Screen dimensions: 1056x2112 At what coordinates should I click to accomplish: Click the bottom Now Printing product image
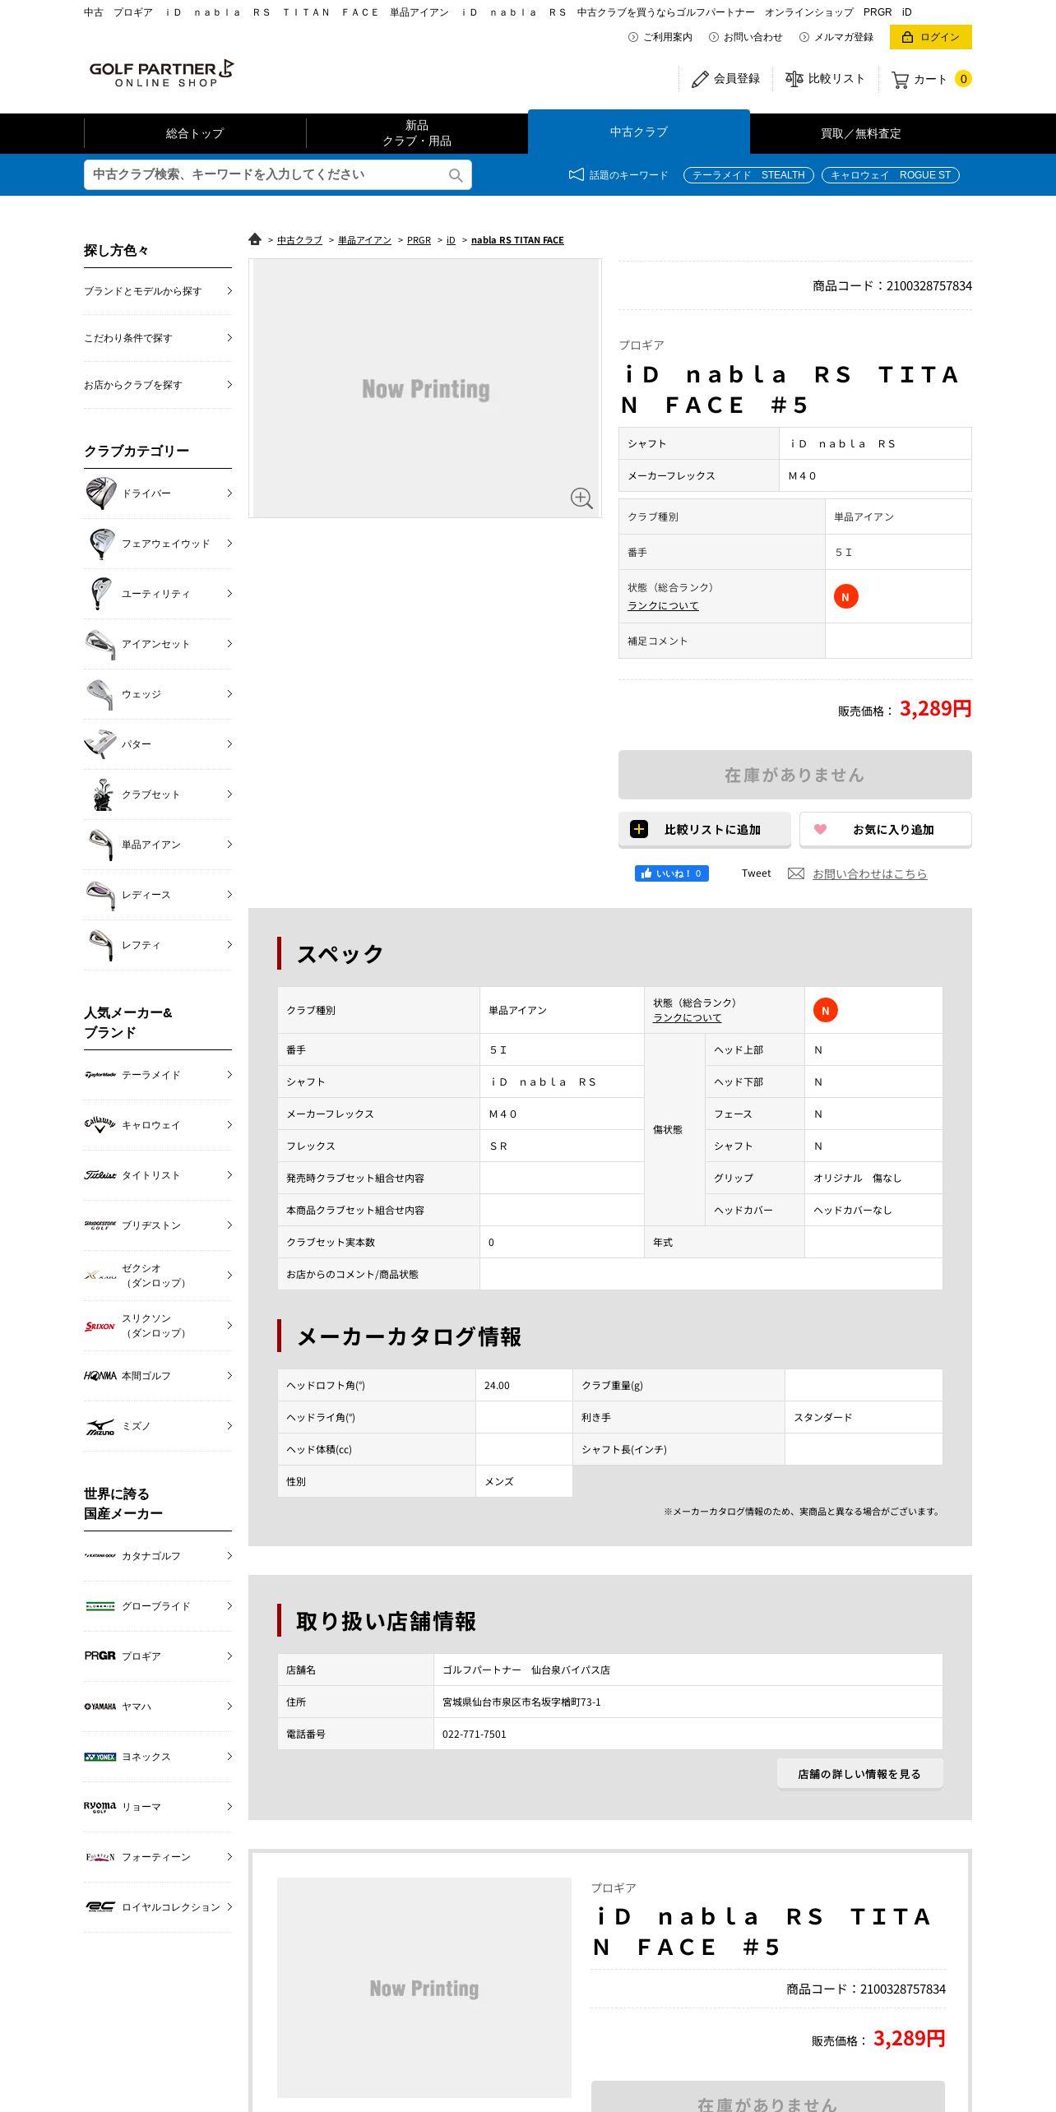pos(424,1988)
